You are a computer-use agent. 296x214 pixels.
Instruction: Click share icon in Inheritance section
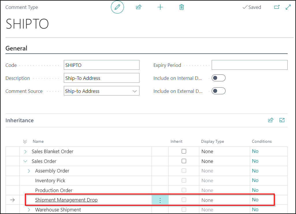(271, 120)
